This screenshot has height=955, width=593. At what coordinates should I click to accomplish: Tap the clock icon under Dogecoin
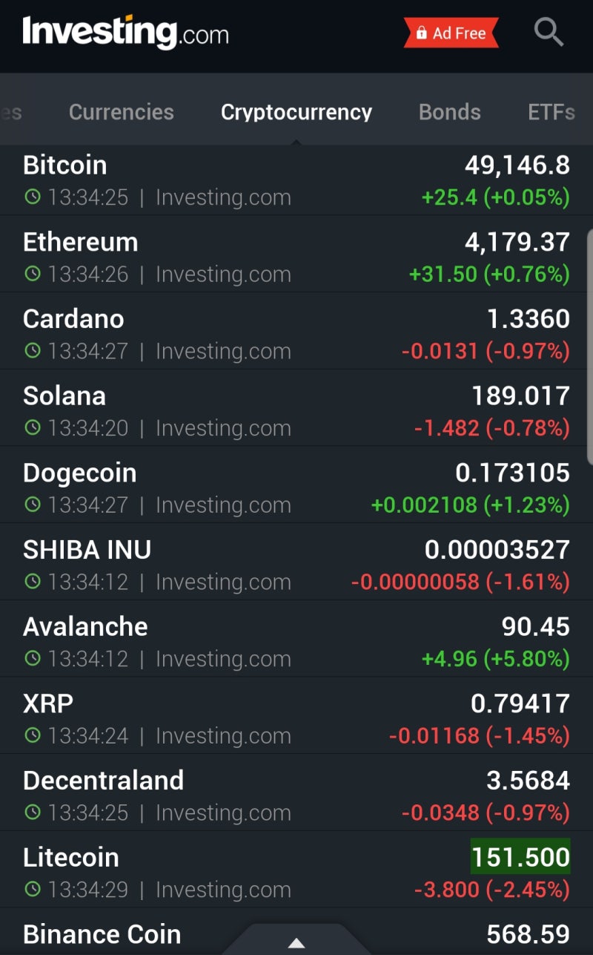point(33,505)
